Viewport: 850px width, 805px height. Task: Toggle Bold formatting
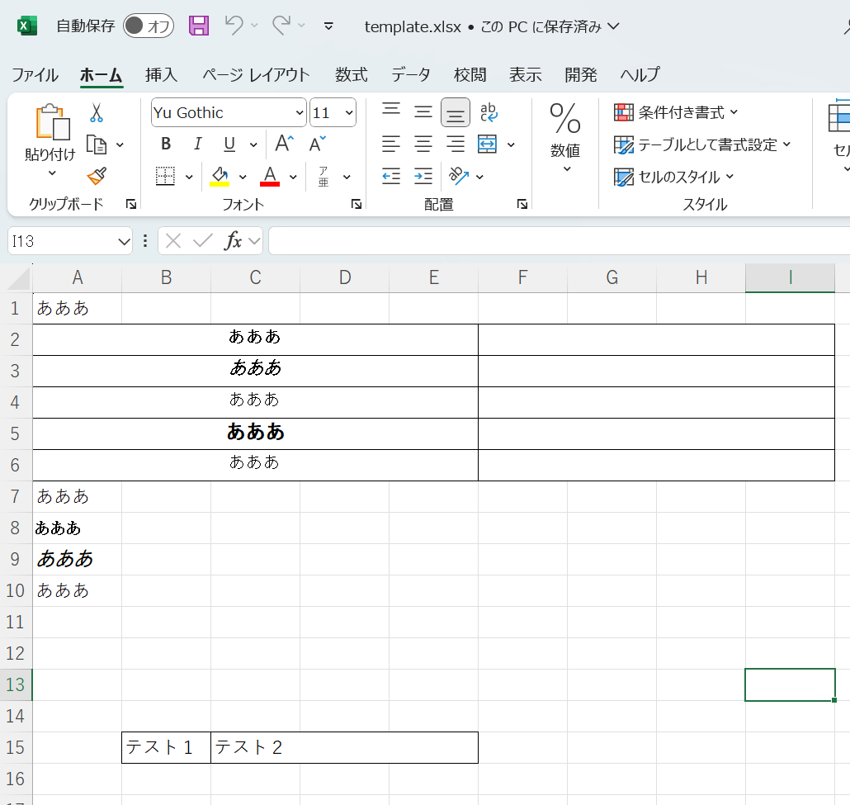(x=166, y=144)
